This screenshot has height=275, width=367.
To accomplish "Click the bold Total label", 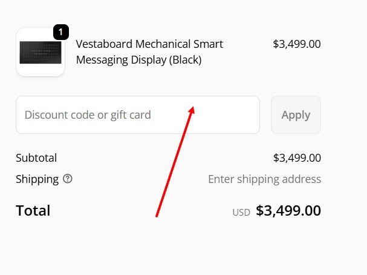I will (33, 211).
